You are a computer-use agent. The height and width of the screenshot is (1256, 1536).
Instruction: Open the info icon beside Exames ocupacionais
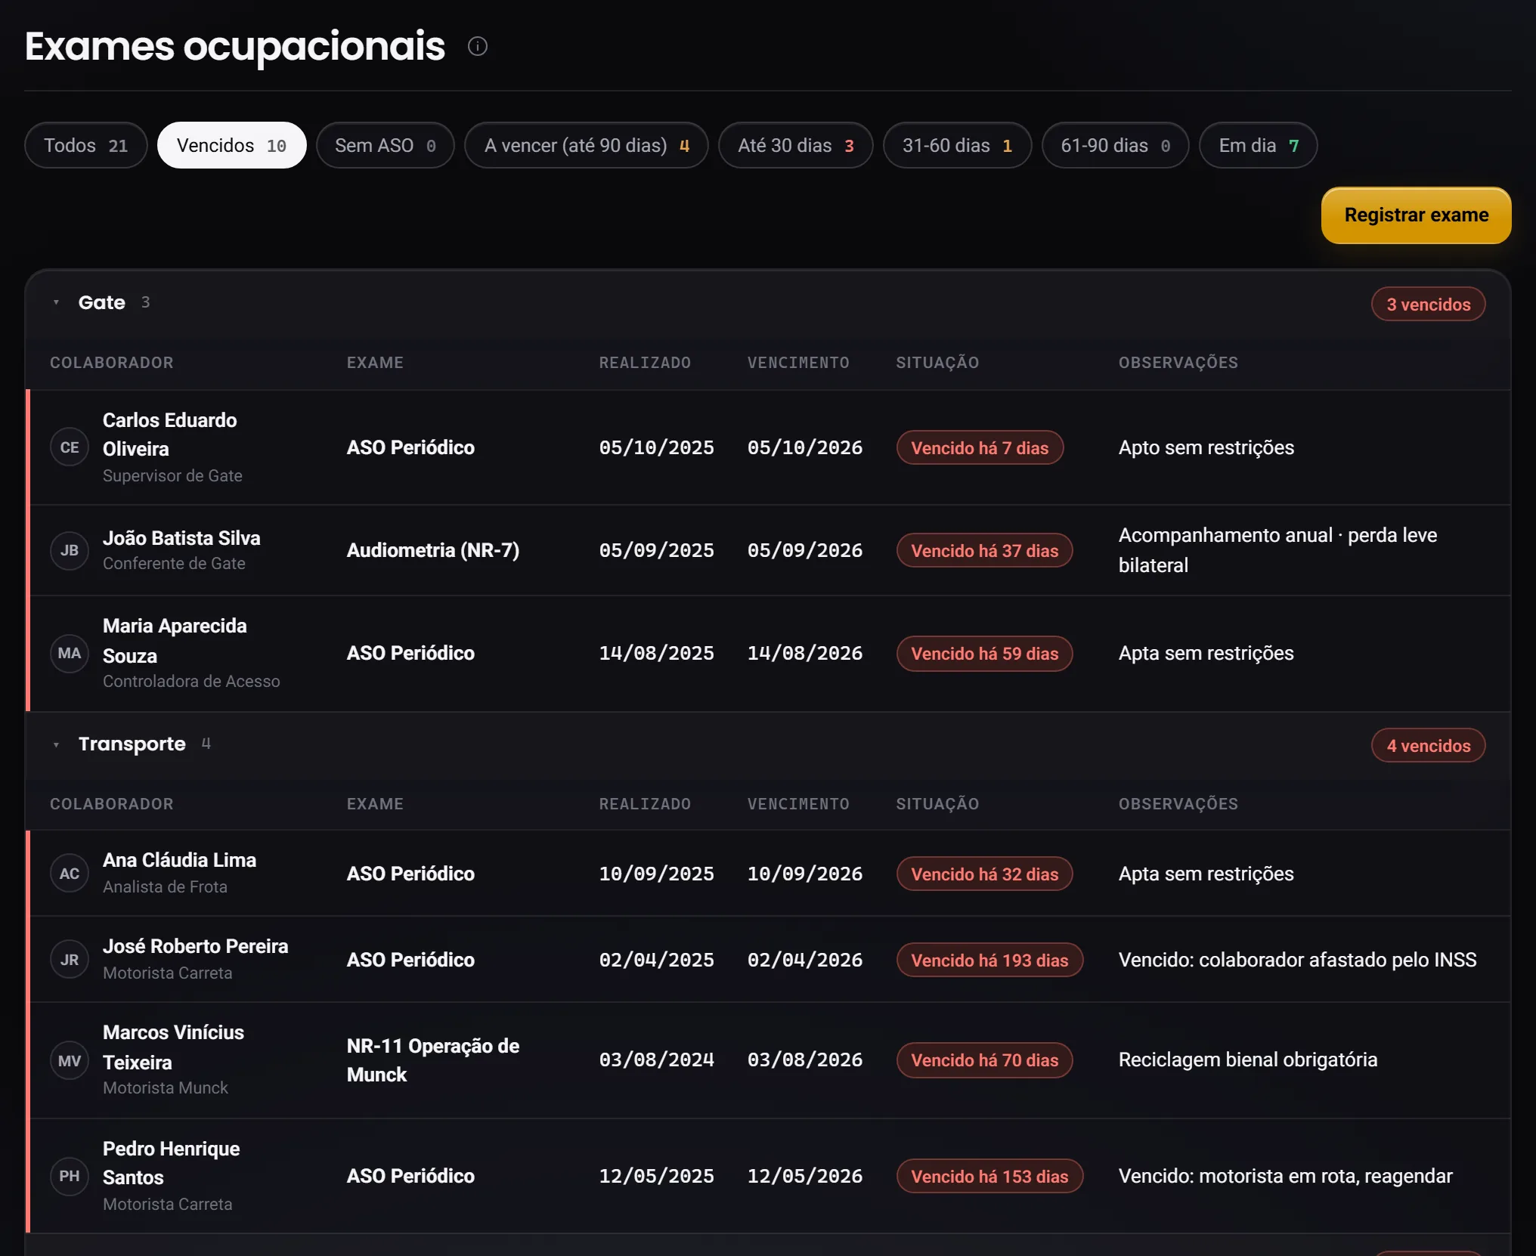478,46
